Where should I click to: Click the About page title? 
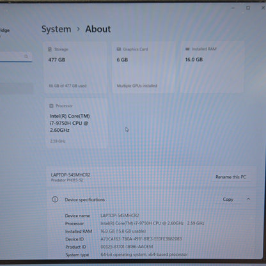(98, 29)
